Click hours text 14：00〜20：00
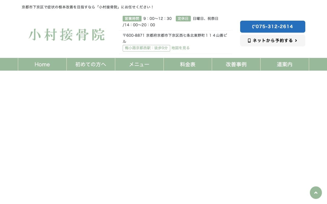 point(140,25)
